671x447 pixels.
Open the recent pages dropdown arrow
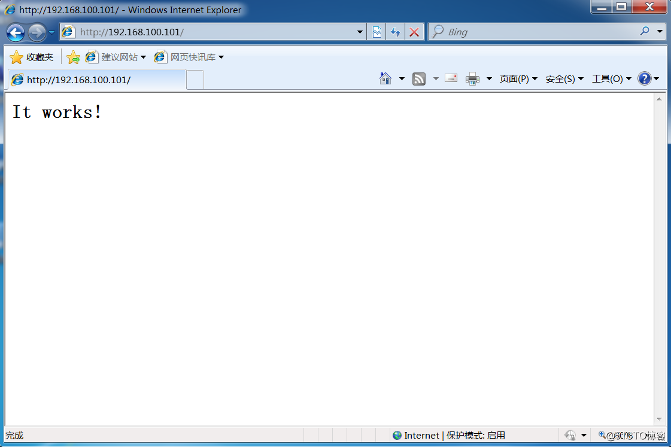pyautogui.click(x=52, y=32)
